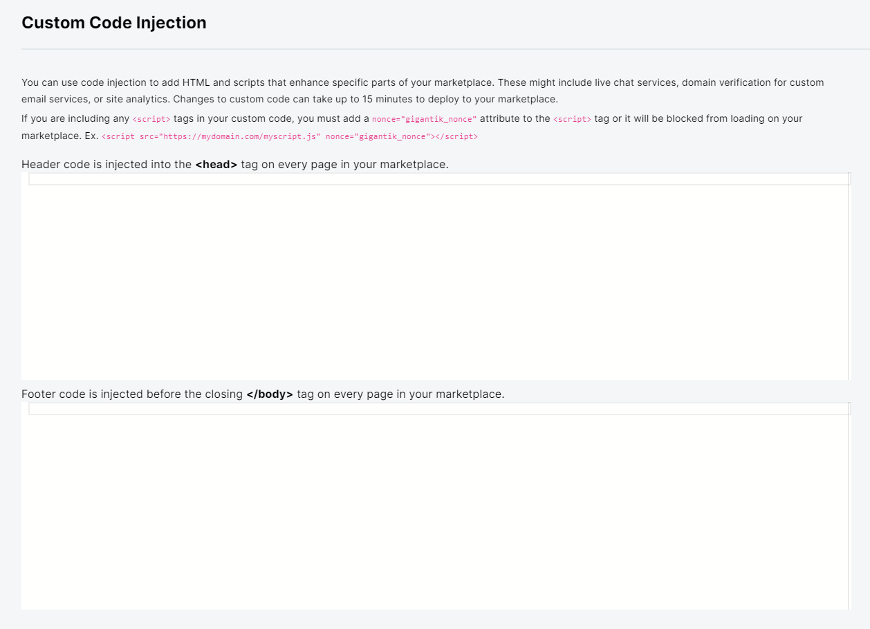Screen dimensions: 870x629
Task: Click inside the footer code editor
Action: click(x=435, y=506)
